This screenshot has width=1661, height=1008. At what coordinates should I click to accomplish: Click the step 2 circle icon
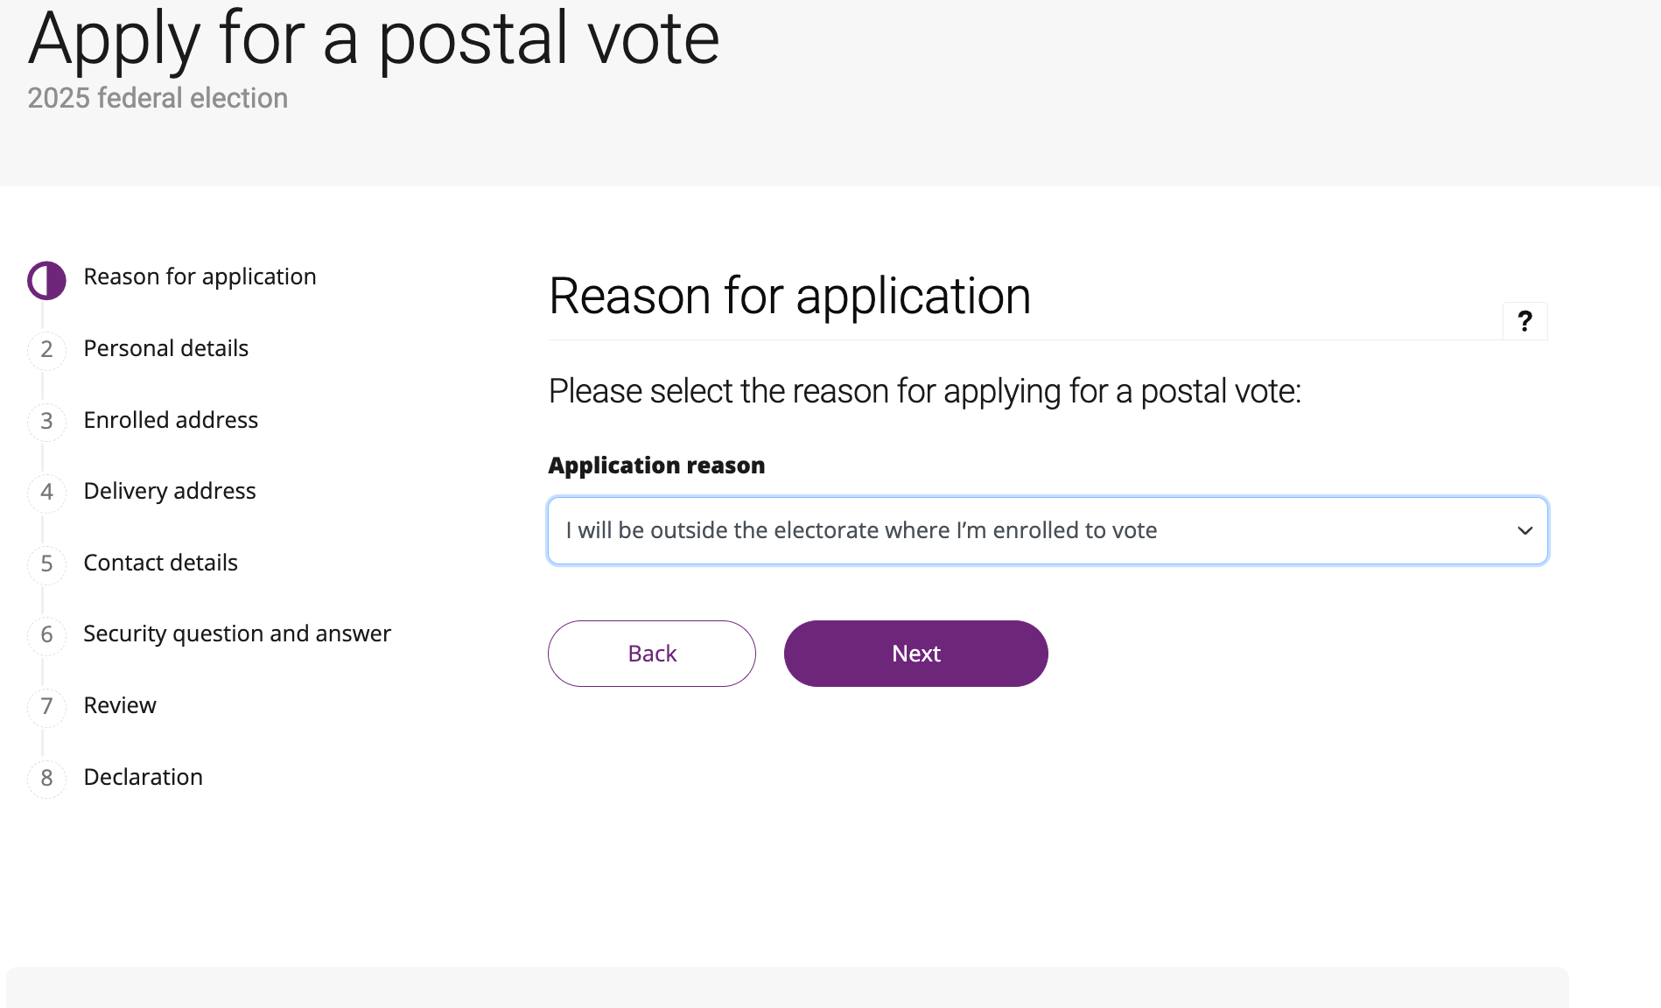click(x=47, y=350)
